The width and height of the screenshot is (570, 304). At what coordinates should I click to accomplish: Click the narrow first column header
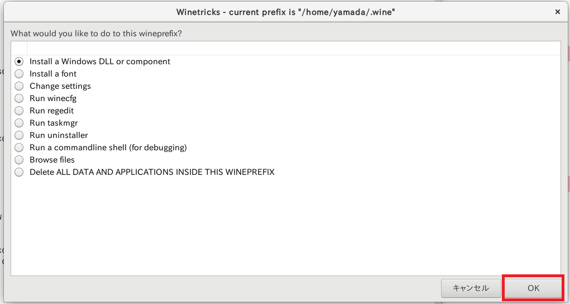pyautogui.click(x=19, y=48)
